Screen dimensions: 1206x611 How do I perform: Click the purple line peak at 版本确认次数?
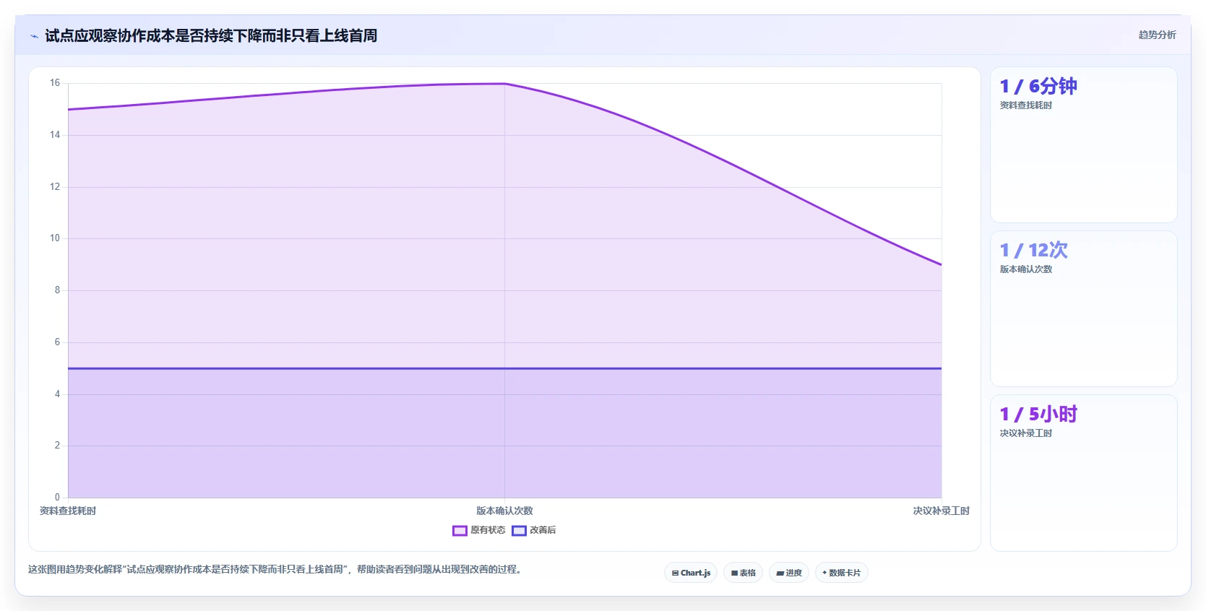504,84
